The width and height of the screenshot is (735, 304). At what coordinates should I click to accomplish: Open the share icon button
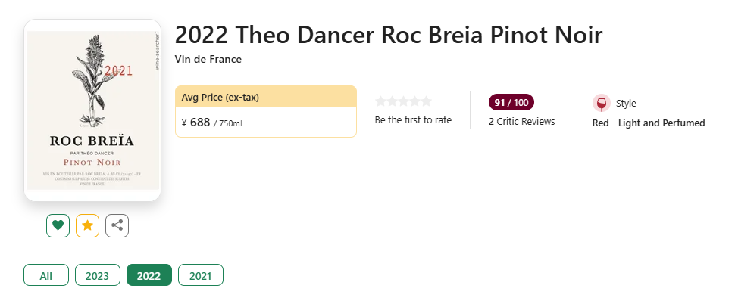(117, 226)
